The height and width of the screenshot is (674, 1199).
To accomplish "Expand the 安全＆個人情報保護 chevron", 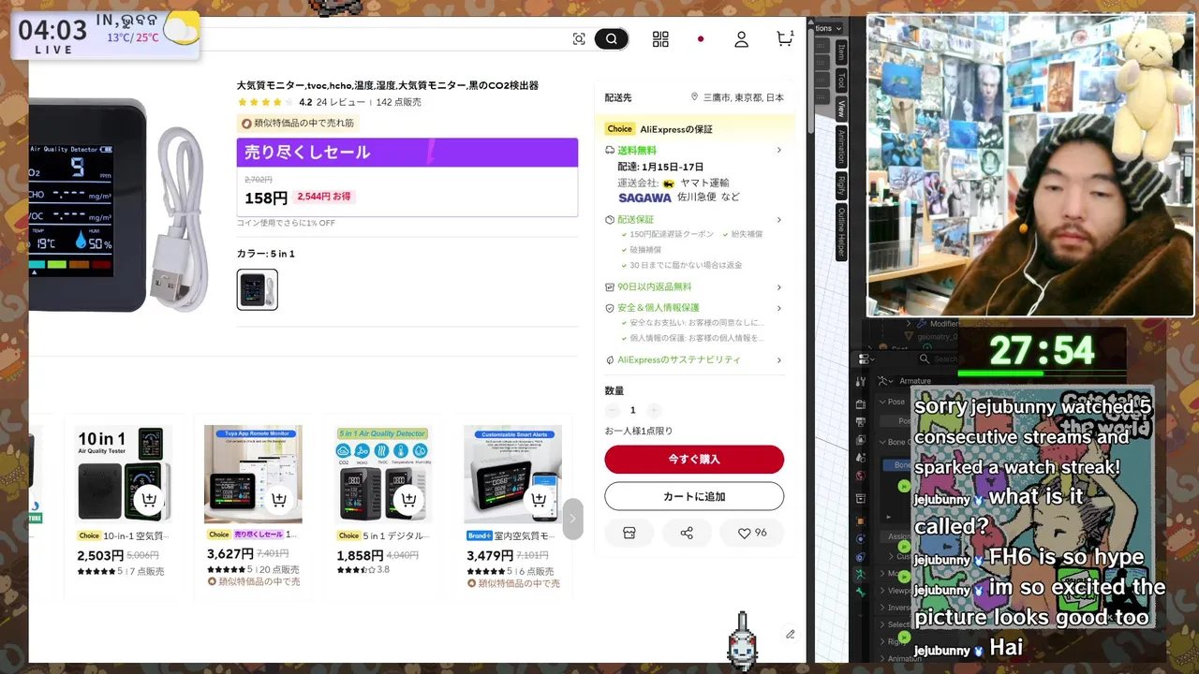I will coord(778,308).
